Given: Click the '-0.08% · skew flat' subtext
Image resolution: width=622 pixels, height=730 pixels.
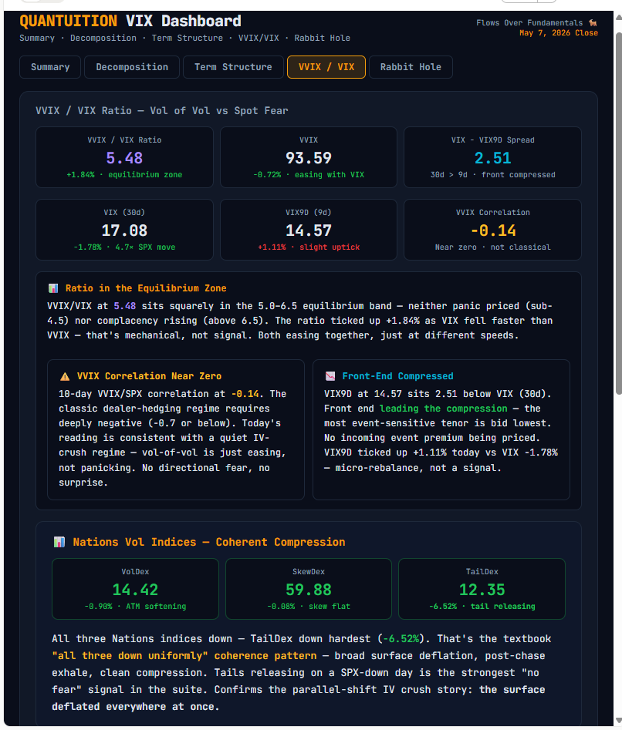Looking at the screenshot, I should [x=309, y=606].
